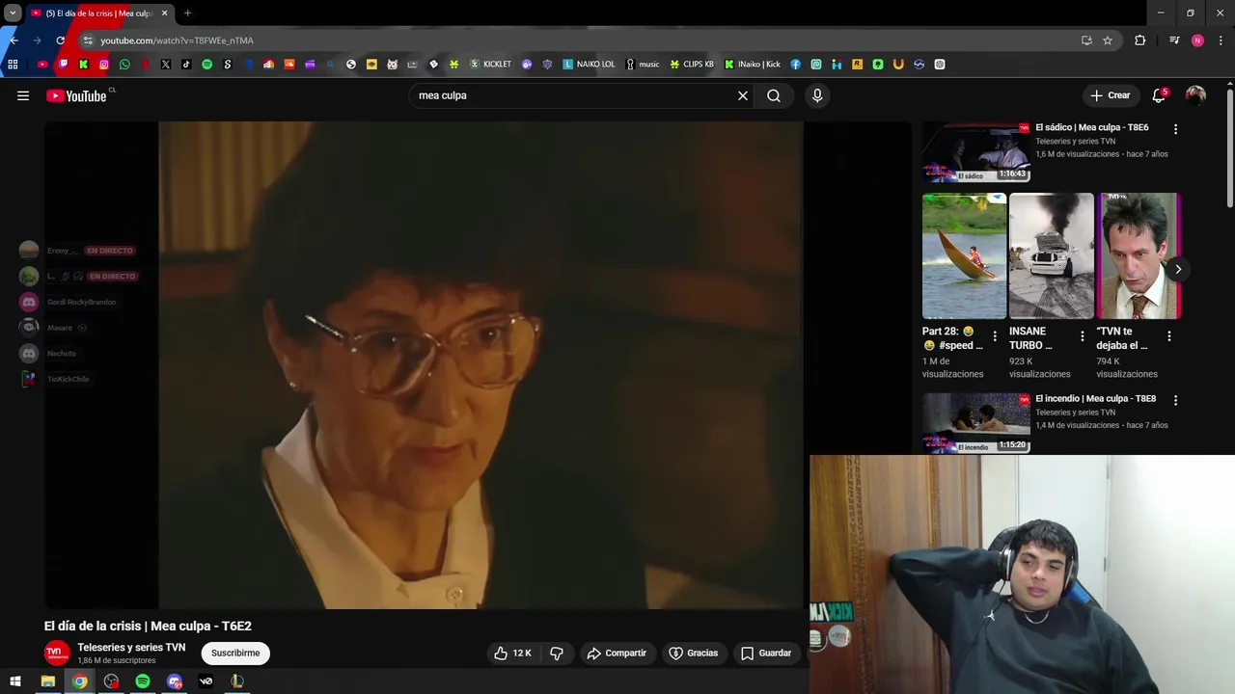1235x694 pixels.
Task: Open options for 'El incendio' video
Action: [x=1175, y=400]
